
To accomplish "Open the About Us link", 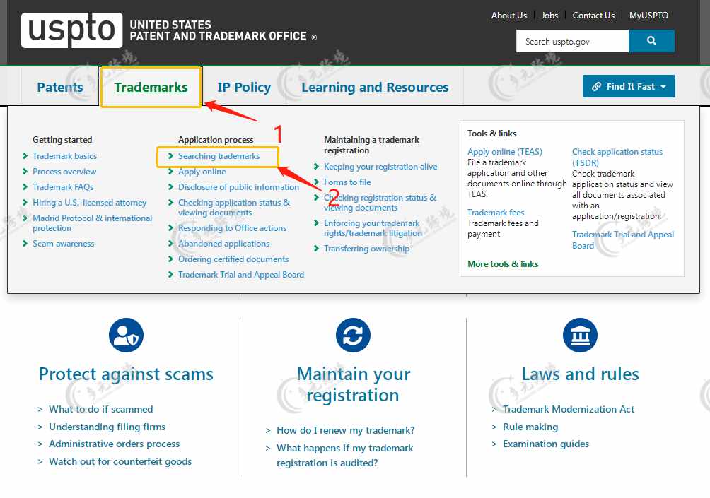I will [509, 16].
